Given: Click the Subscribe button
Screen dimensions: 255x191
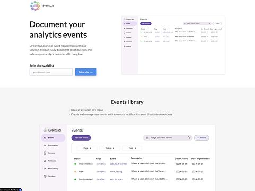Looking at the screenshot, I should [x=86, y=72].
